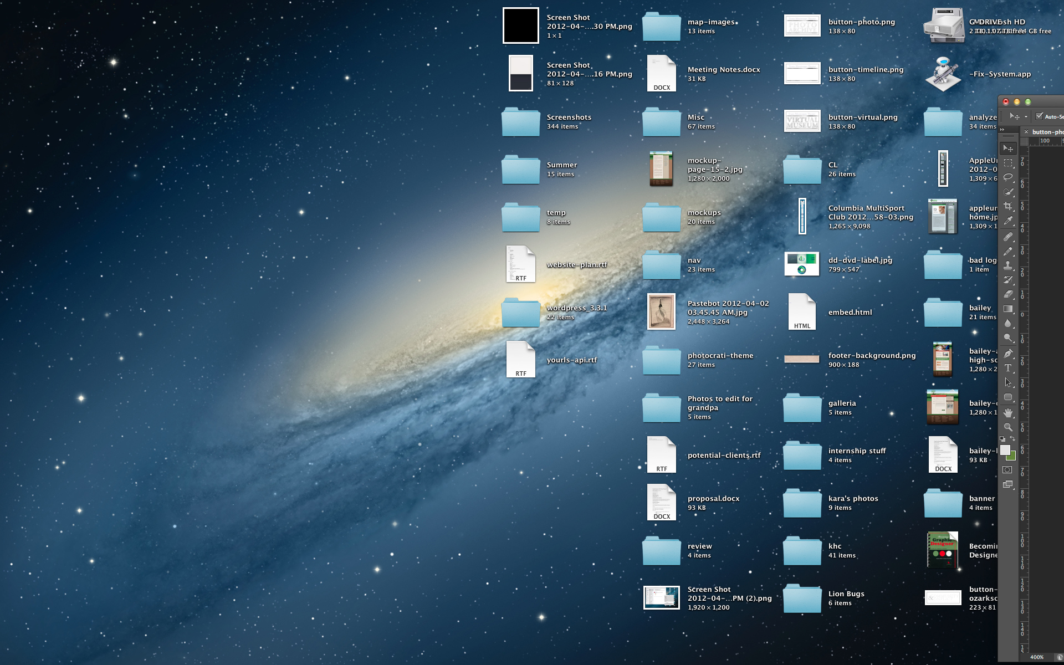The height and width of the screenshot is (665, 1064).
Task: Open the Move tool preset dropdown arrow
Action: (x=1026, y=116)
